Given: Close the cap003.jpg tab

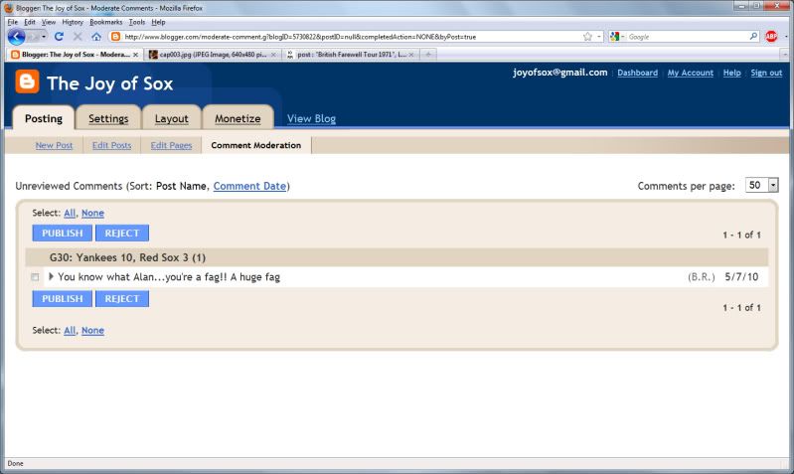Looking at the screenshot, I should coord(273,55).
